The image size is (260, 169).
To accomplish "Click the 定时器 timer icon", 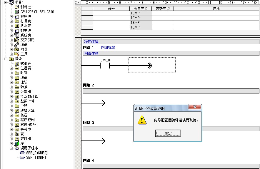I will pos(17,139).
